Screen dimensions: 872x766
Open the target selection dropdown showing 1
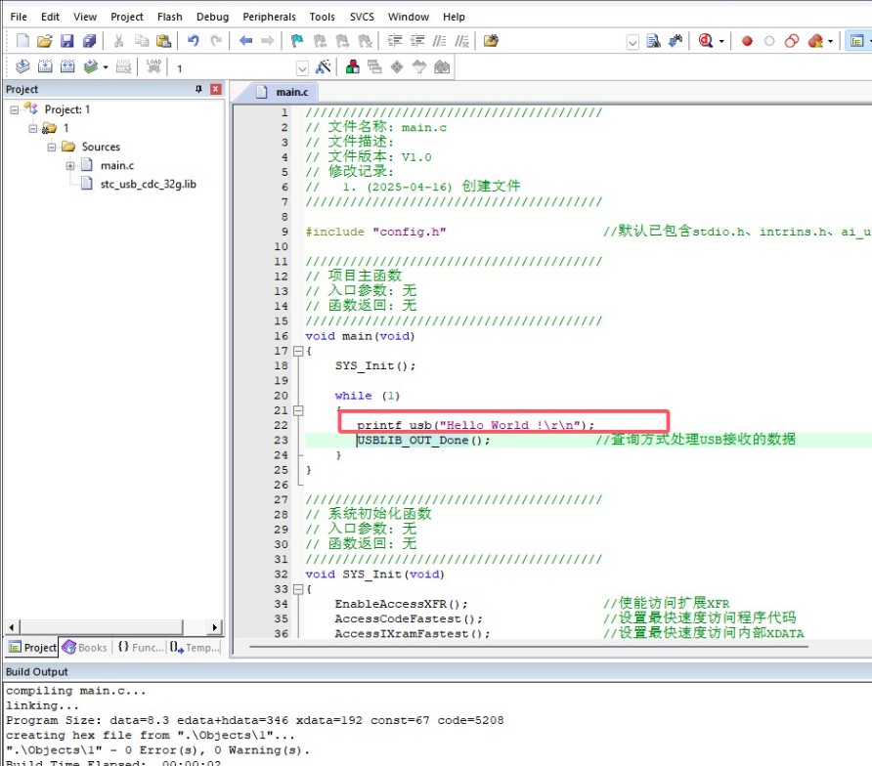pos(302,68)
